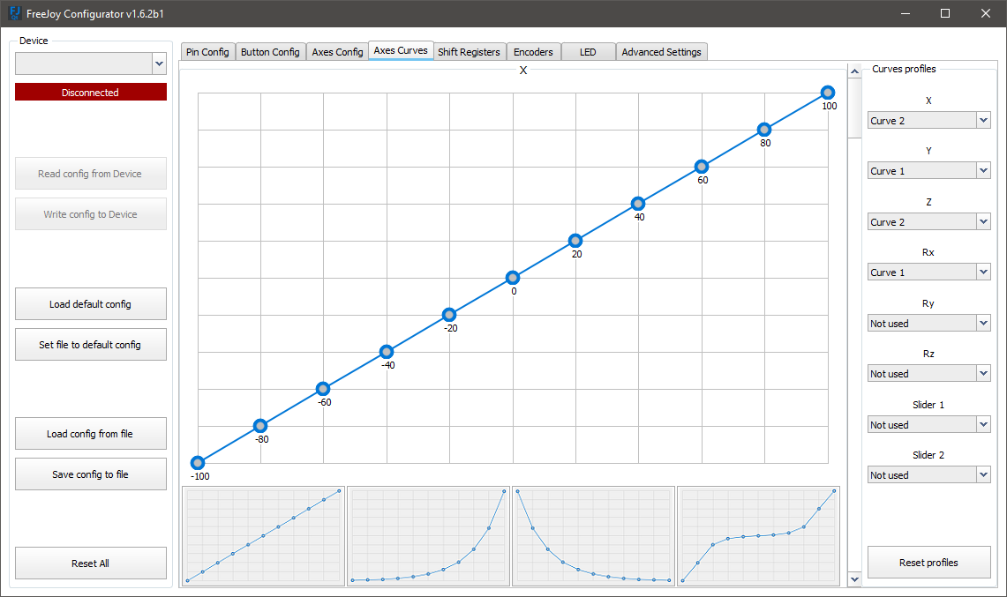
Task: Click the scrollbar down arrow in curves panel
Action: (x=854, y=579)
